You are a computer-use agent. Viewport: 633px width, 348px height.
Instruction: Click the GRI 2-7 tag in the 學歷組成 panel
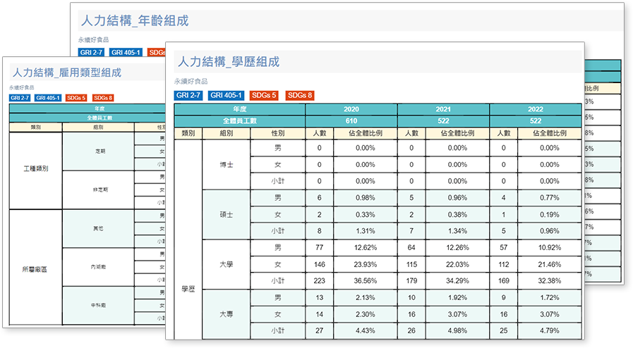(x=188, y=95)
